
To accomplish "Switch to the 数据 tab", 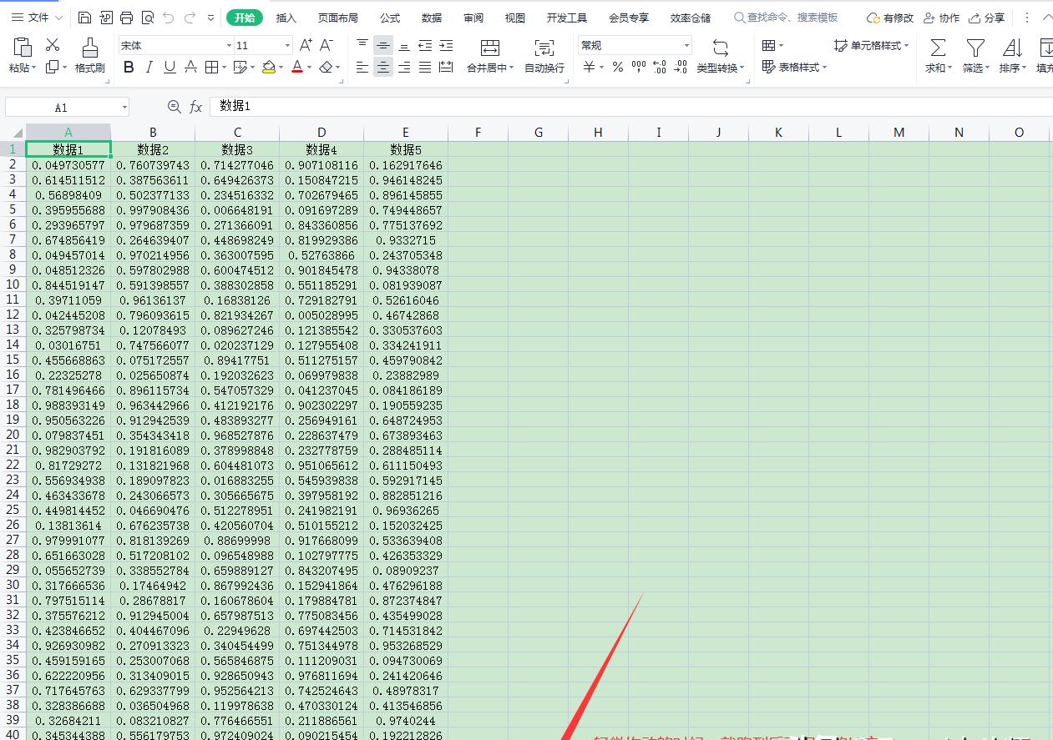I will click(432, 18).
